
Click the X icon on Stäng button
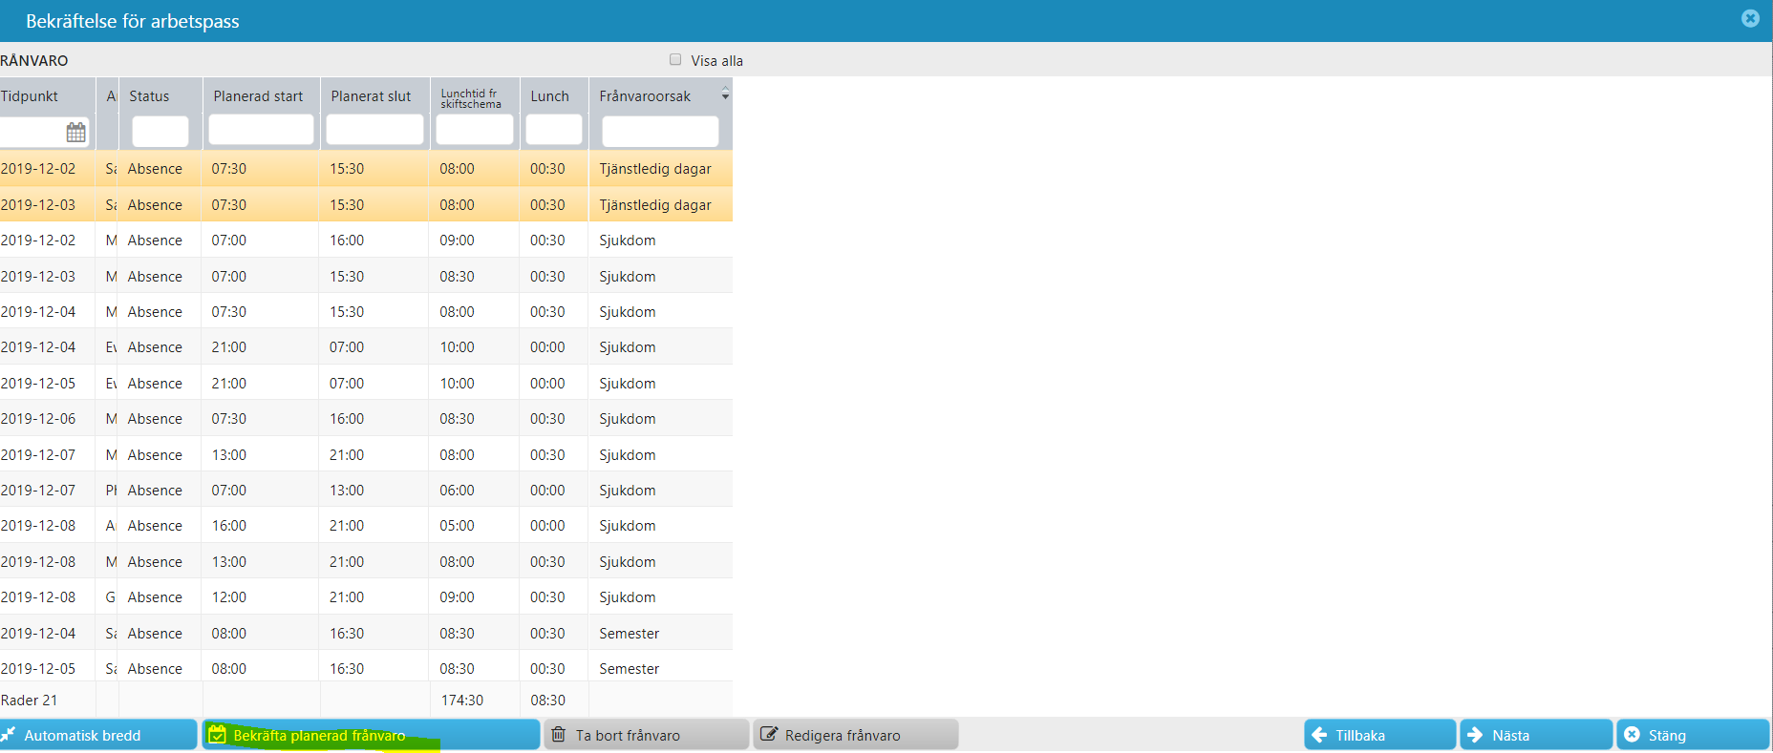pos(1632,735)
